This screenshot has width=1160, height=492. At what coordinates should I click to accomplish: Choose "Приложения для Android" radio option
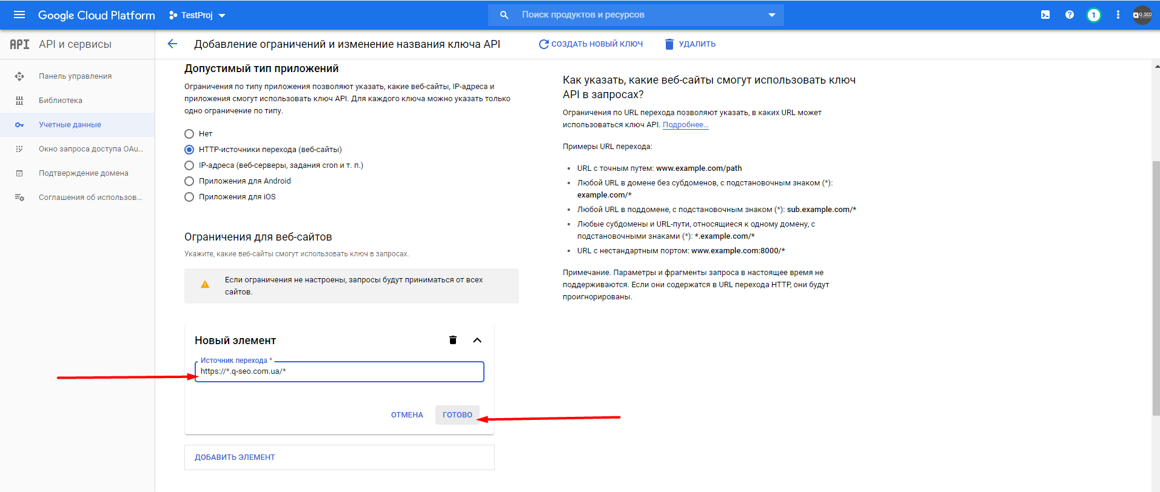(189, 181)
